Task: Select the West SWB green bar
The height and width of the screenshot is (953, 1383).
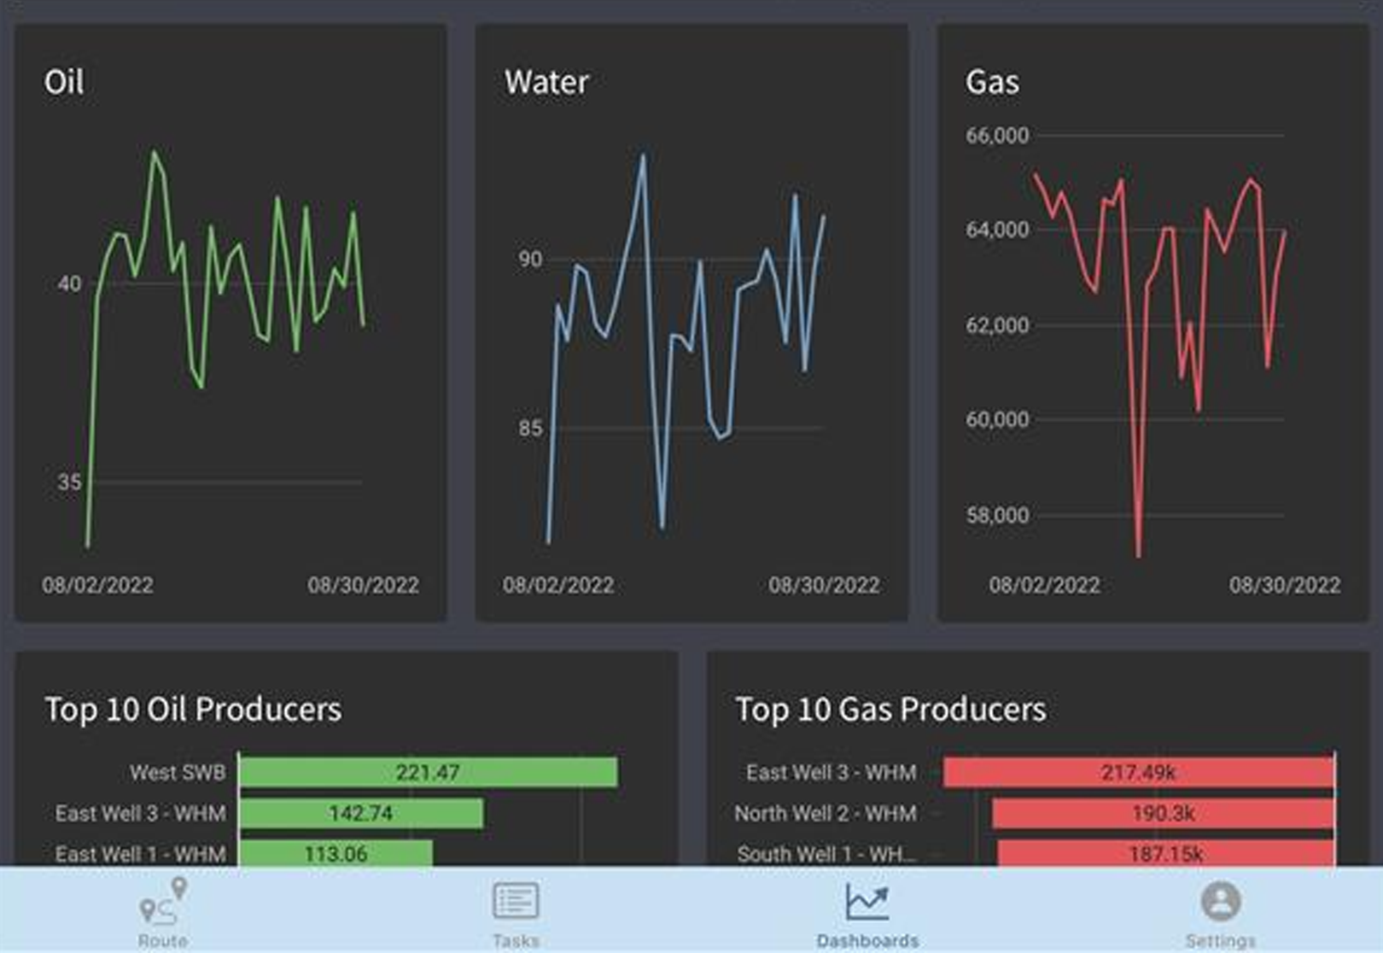Action: click(x=428, y=772)
